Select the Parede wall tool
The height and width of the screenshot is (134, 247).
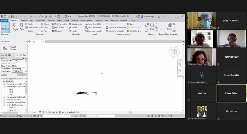(x=15, y=26)
